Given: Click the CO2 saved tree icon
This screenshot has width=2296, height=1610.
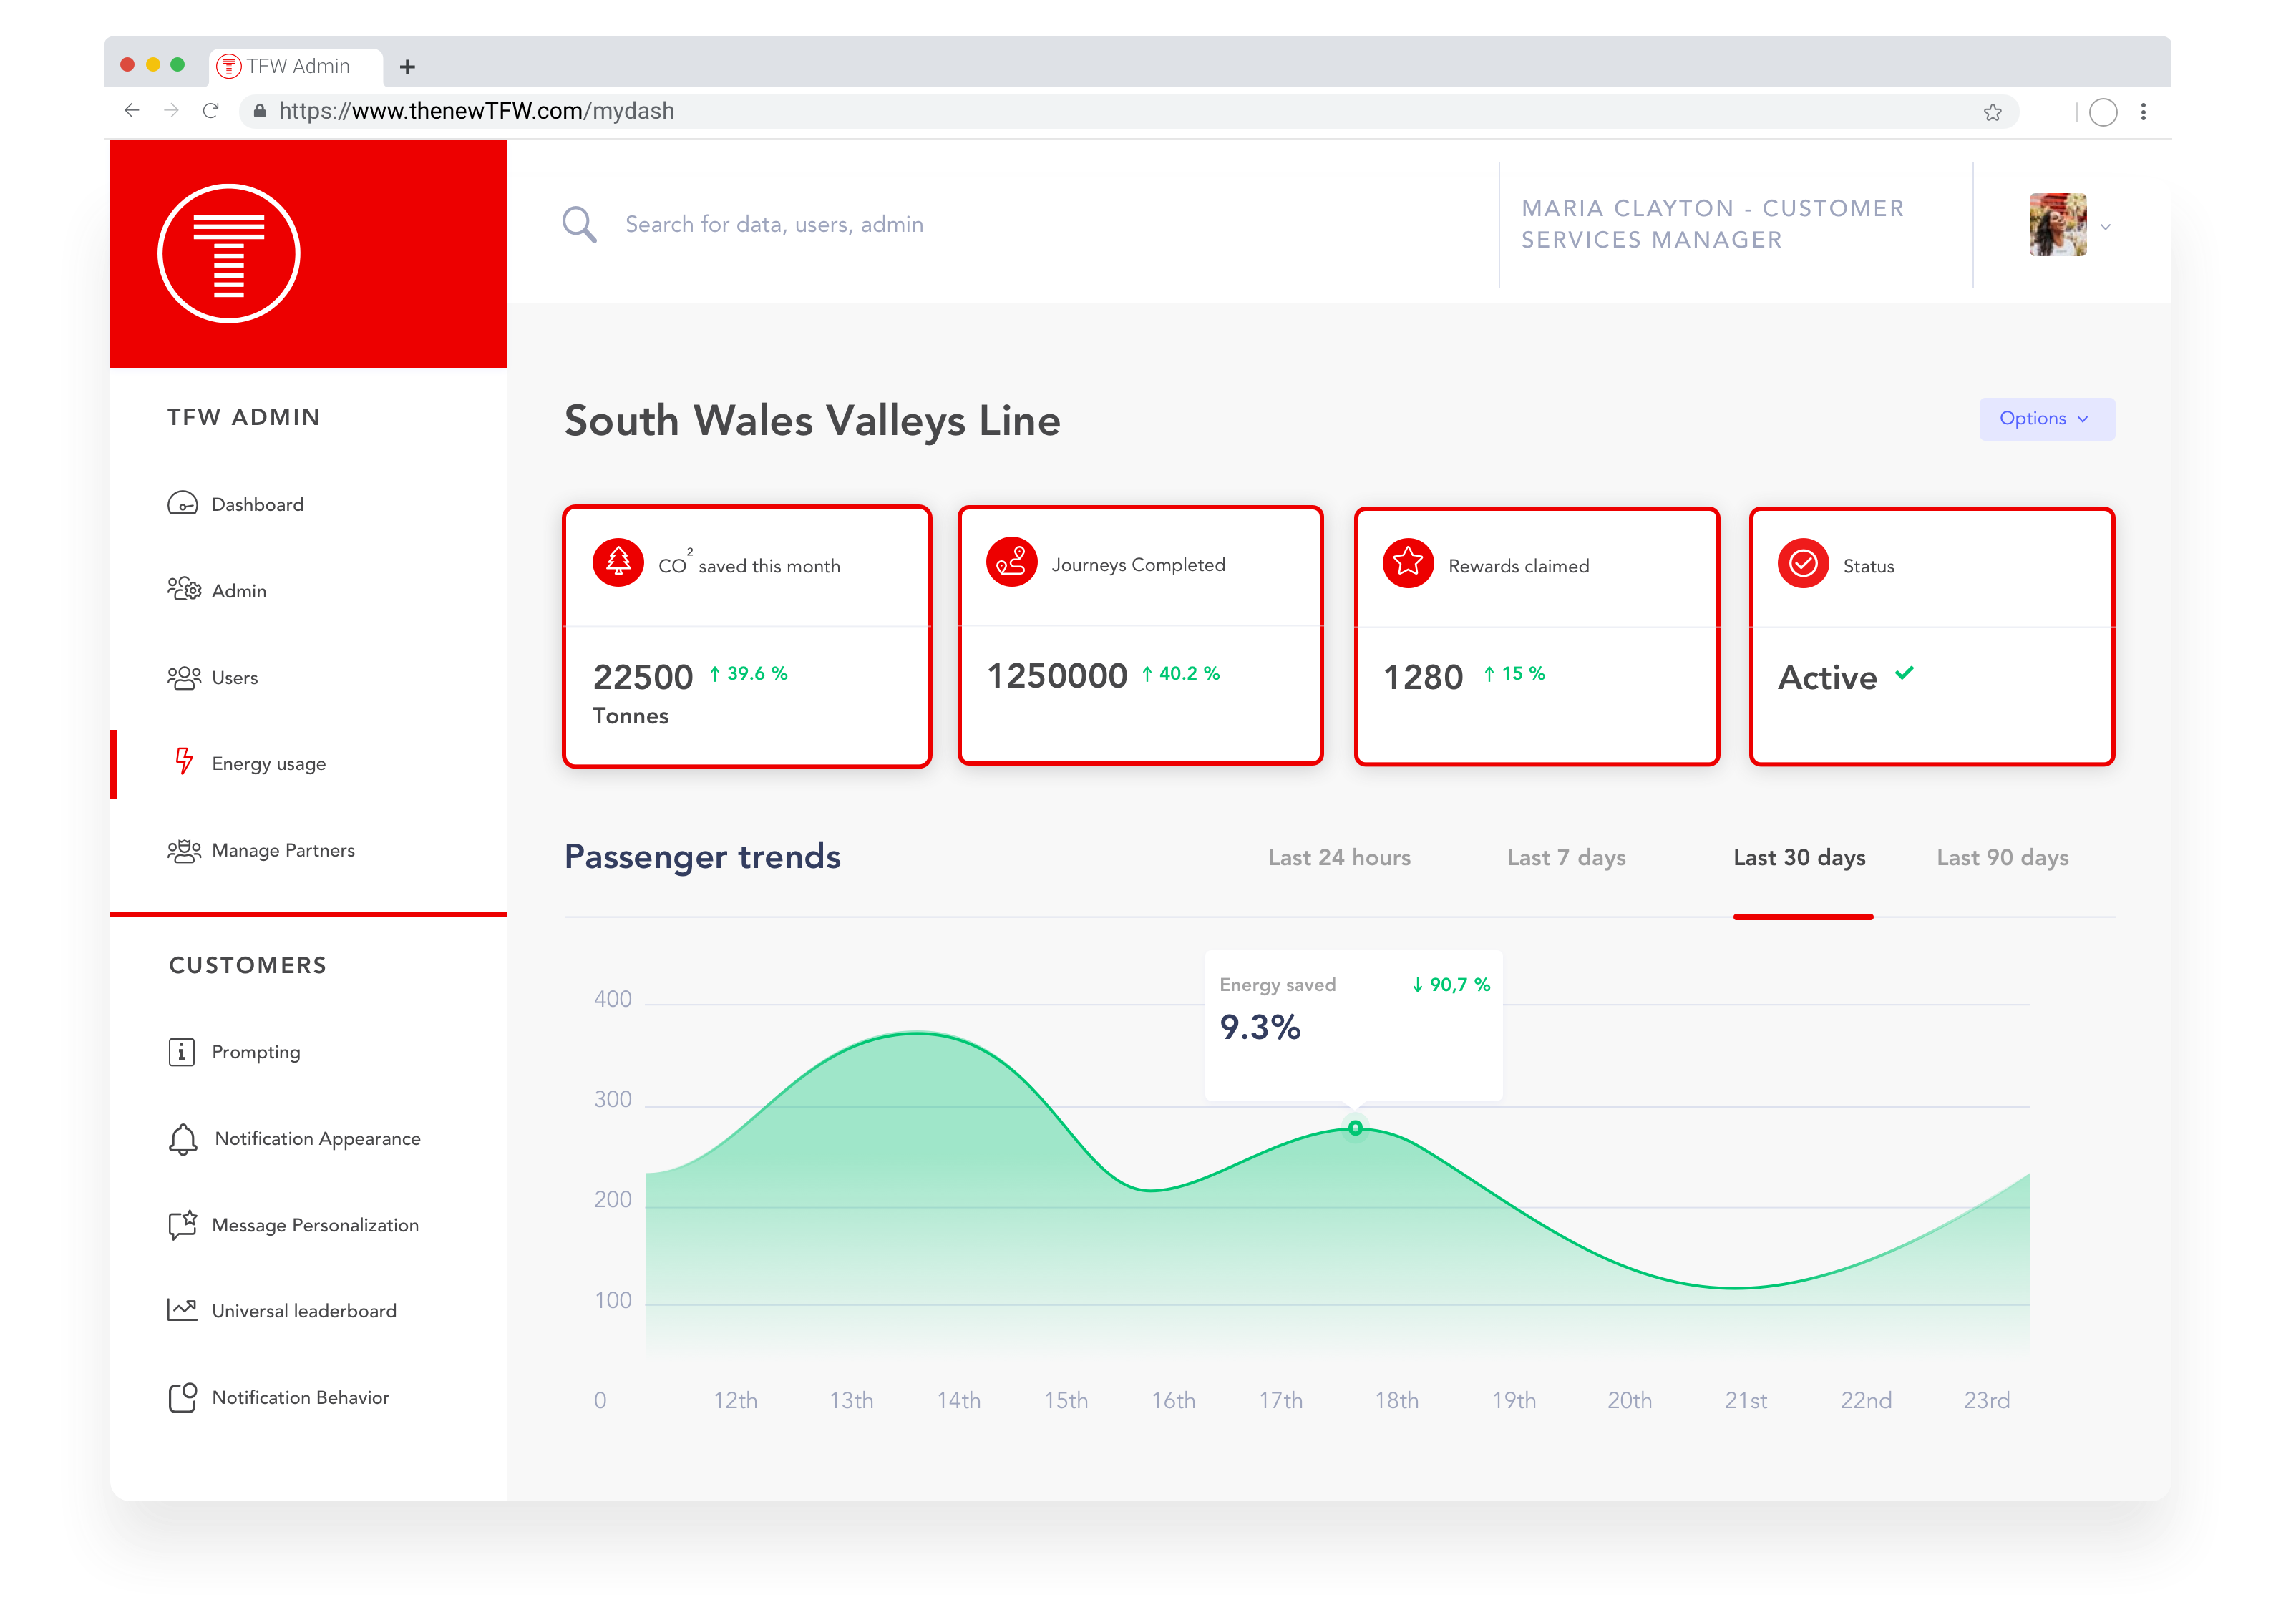Looking at the screenshot, I should coord(618,563).
